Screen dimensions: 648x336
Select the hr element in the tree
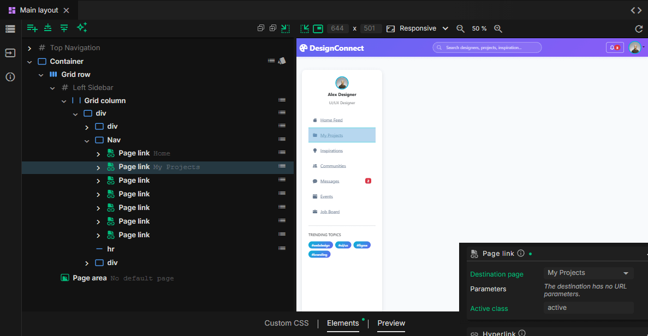[111, 249]
